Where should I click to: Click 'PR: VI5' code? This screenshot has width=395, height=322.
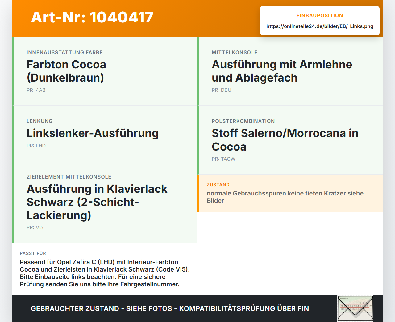click(x=35, y=227)
